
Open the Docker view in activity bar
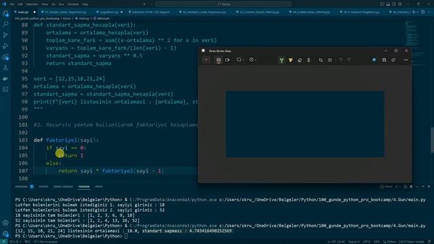[5, 79]
